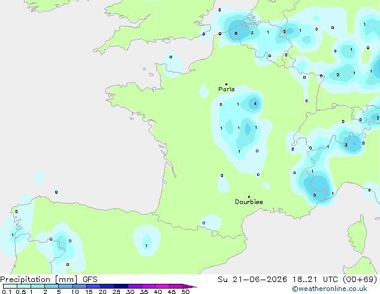Click the precipitation value 5 on the Belgian coast

pos(236,34)
